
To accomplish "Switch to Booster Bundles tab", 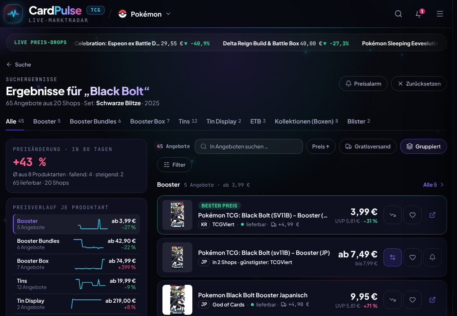I will (x=95, y=121).
